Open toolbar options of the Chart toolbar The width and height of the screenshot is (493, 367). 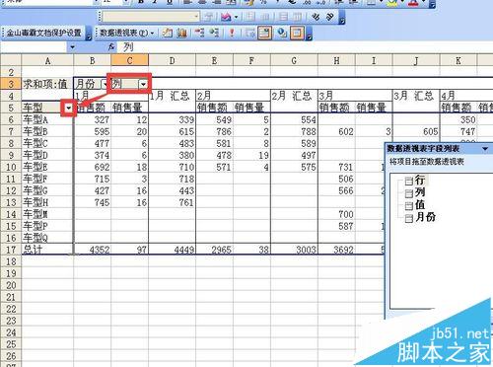point(342,18)
